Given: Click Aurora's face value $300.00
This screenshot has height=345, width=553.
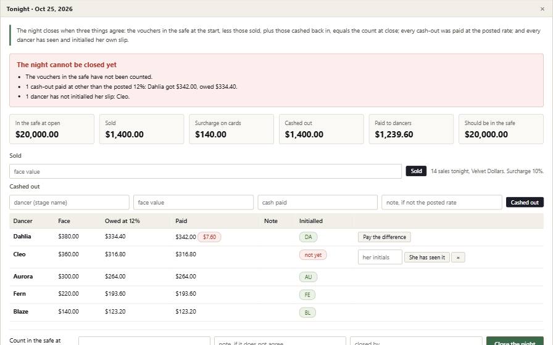Looking at the screenshot, I should (69, 277).
